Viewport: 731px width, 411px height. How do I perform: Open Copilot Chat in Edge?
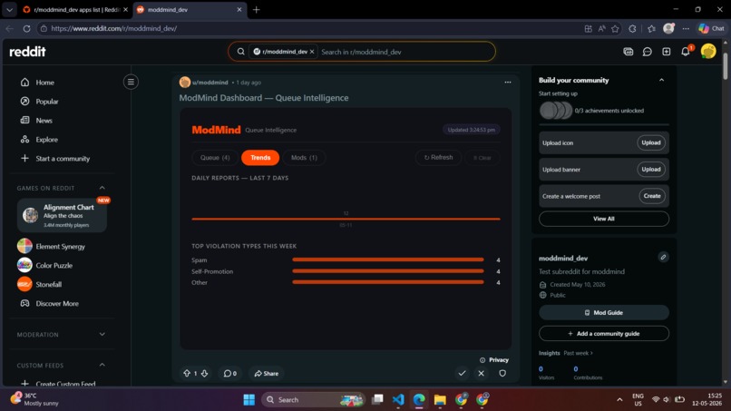pyautogui.click(x=711, y=28)
